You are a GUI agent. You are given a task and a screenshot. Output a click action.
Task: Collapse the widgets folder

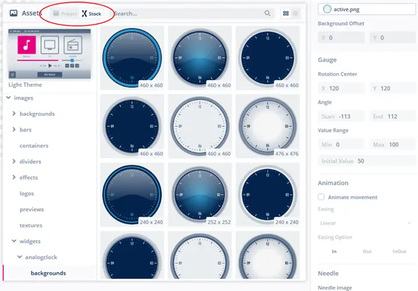click(x=14, y=241)
